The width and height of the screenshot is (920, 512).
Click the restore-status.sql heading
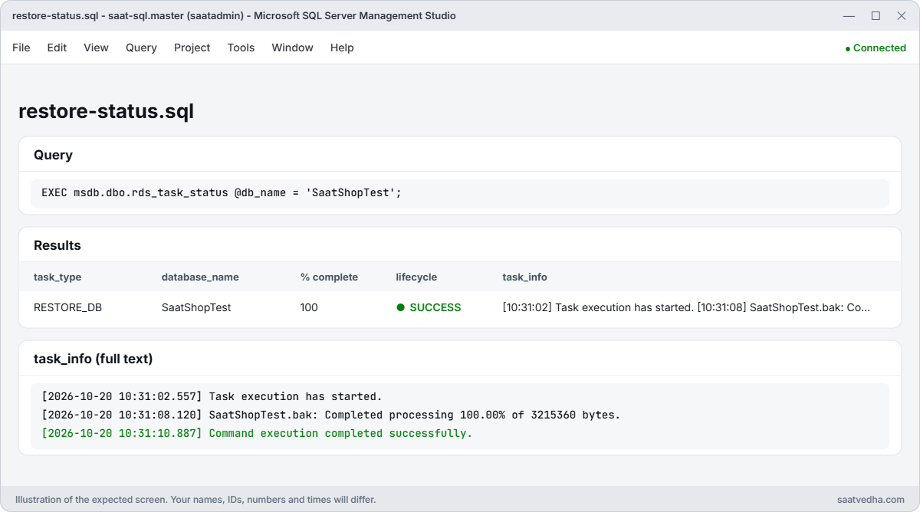click(106, 111)
